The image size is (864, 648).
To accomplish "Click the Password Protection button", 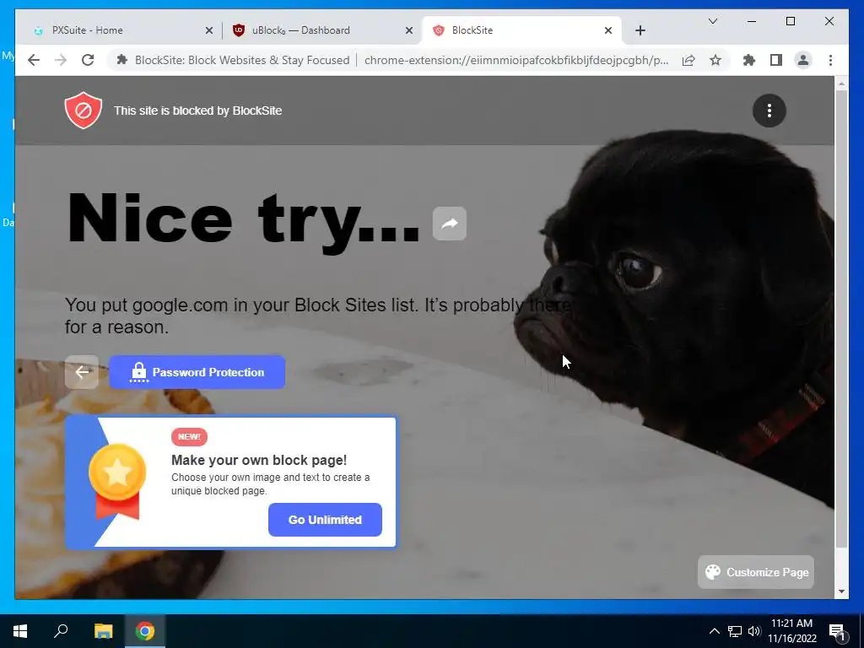I will click(x=197, y=372).
